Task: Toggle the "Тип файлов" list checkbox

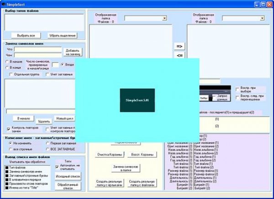Action: click(x=7, y=168)
